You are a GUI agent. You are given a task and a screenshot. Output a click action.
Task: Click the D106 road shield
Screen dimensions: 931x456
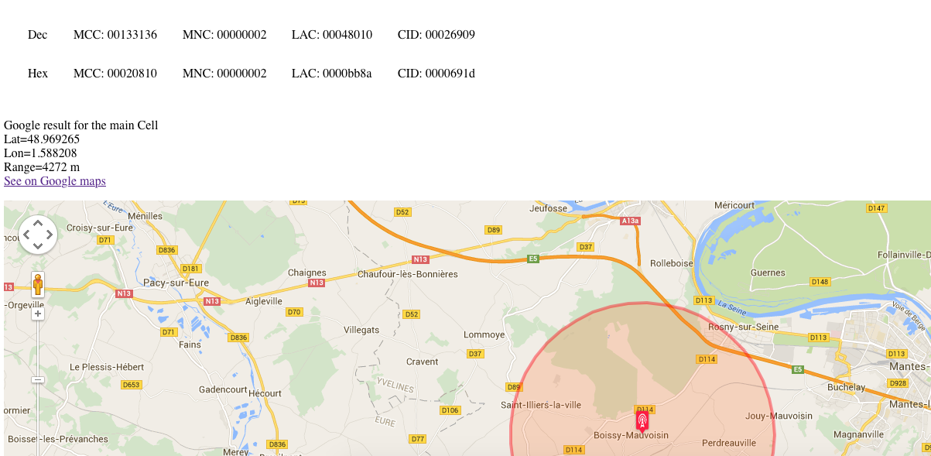[x=450, y=410]
